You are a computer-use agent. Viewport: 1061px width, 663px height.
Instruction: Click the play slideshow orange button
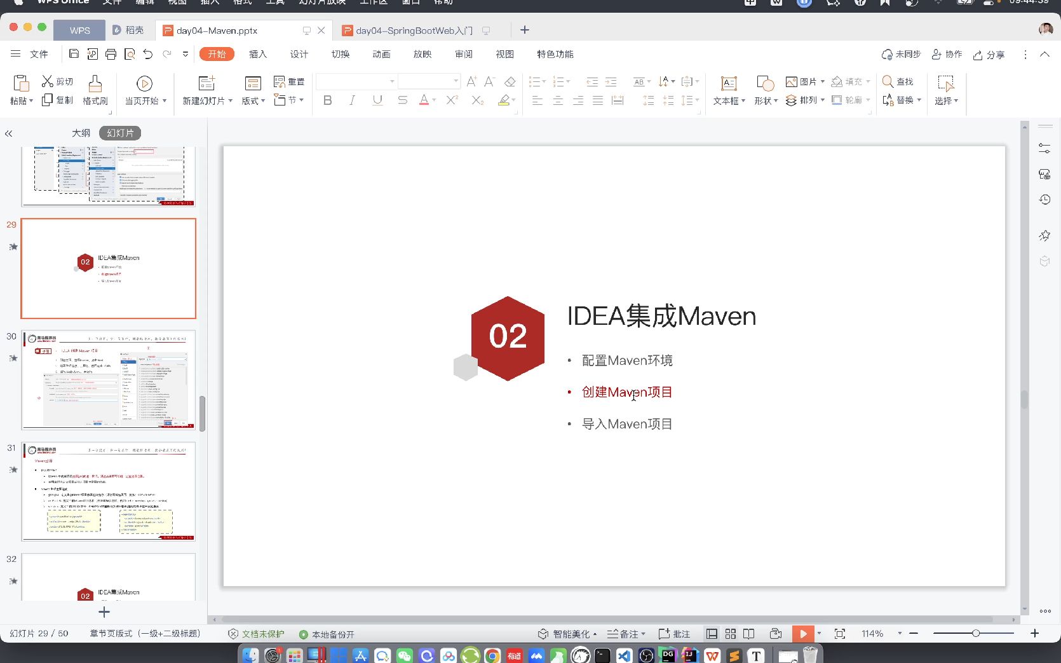click(x=803, y=634)
